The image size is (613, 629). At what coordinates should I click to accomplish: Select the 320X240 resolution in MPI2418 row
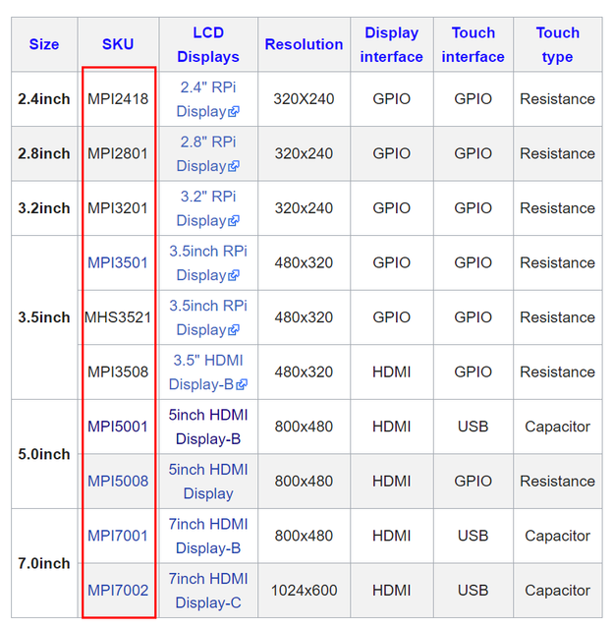(304, 99)
